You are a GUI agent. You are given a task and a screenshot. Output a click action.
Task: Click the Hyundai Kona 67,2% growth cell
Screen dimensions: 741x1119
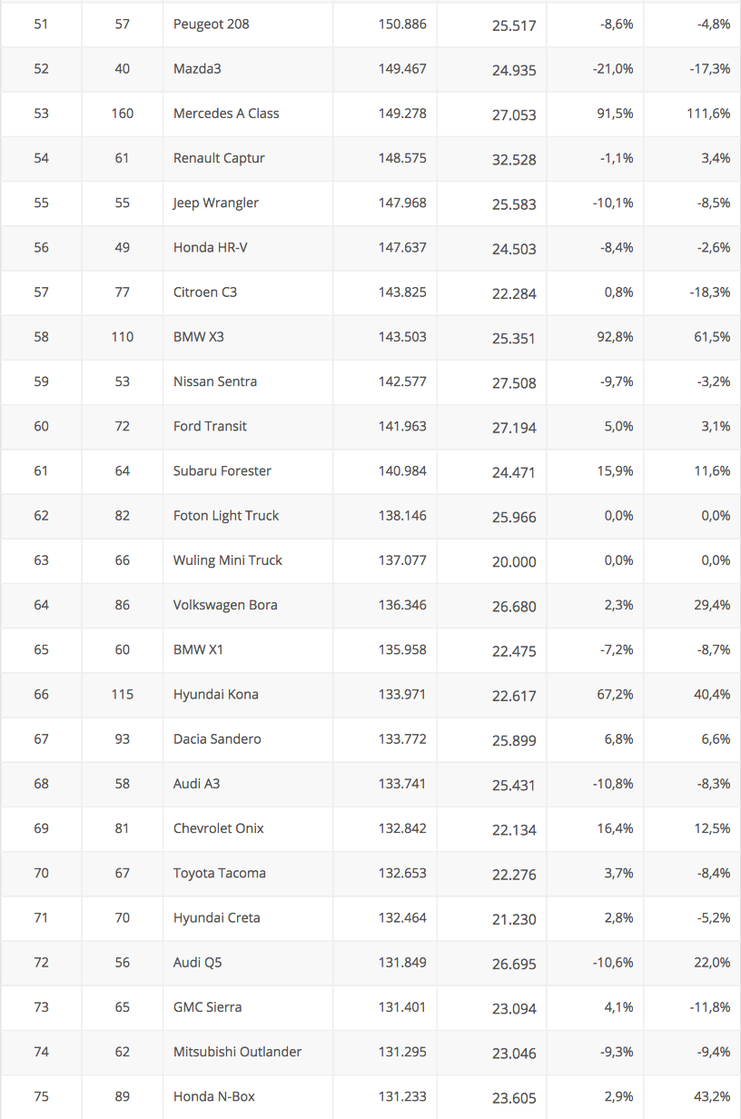(595, 694)
